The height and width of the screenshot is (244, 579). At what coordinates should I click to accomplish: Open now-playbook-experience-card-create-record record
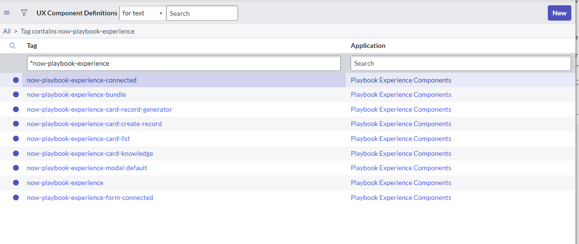tap(94, 124)
